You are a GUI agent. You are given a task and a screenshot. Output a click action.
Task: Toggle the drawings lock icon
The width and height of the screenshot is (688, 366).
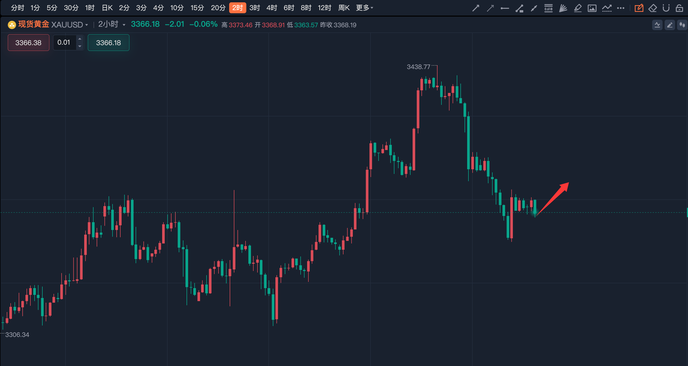[679, 8]
